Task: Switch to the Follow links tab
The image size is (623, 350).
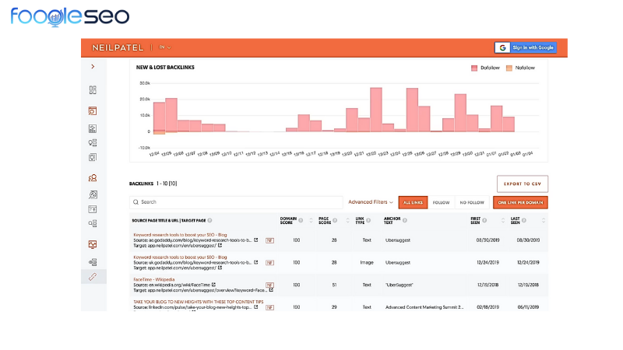Action: (x=441, y=202)
